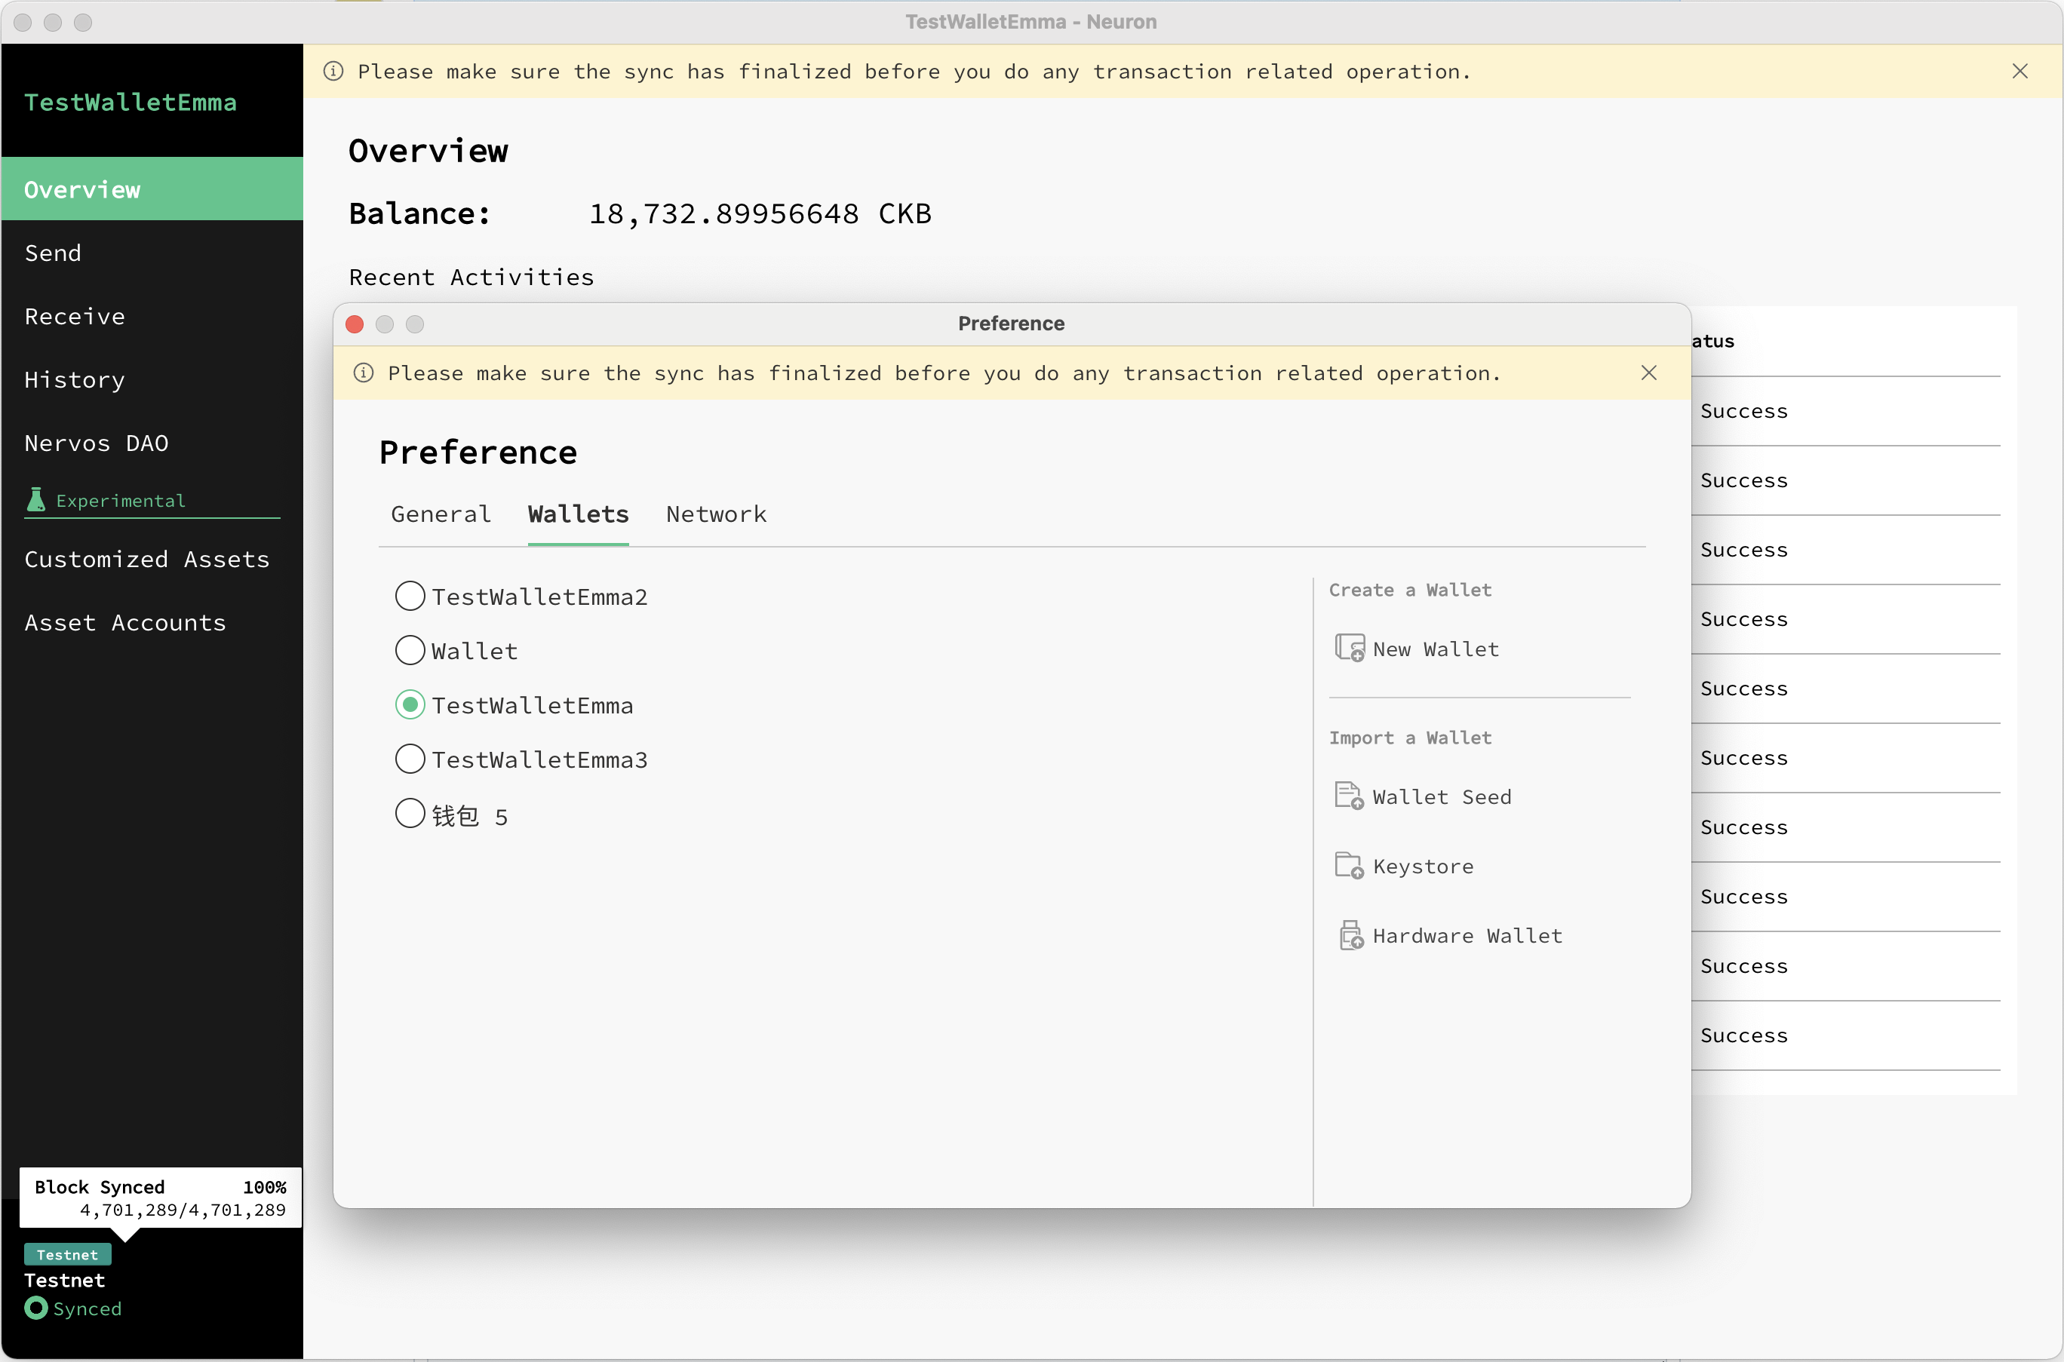
Task: Select the Wallet radio button
Action: (410, 650)
